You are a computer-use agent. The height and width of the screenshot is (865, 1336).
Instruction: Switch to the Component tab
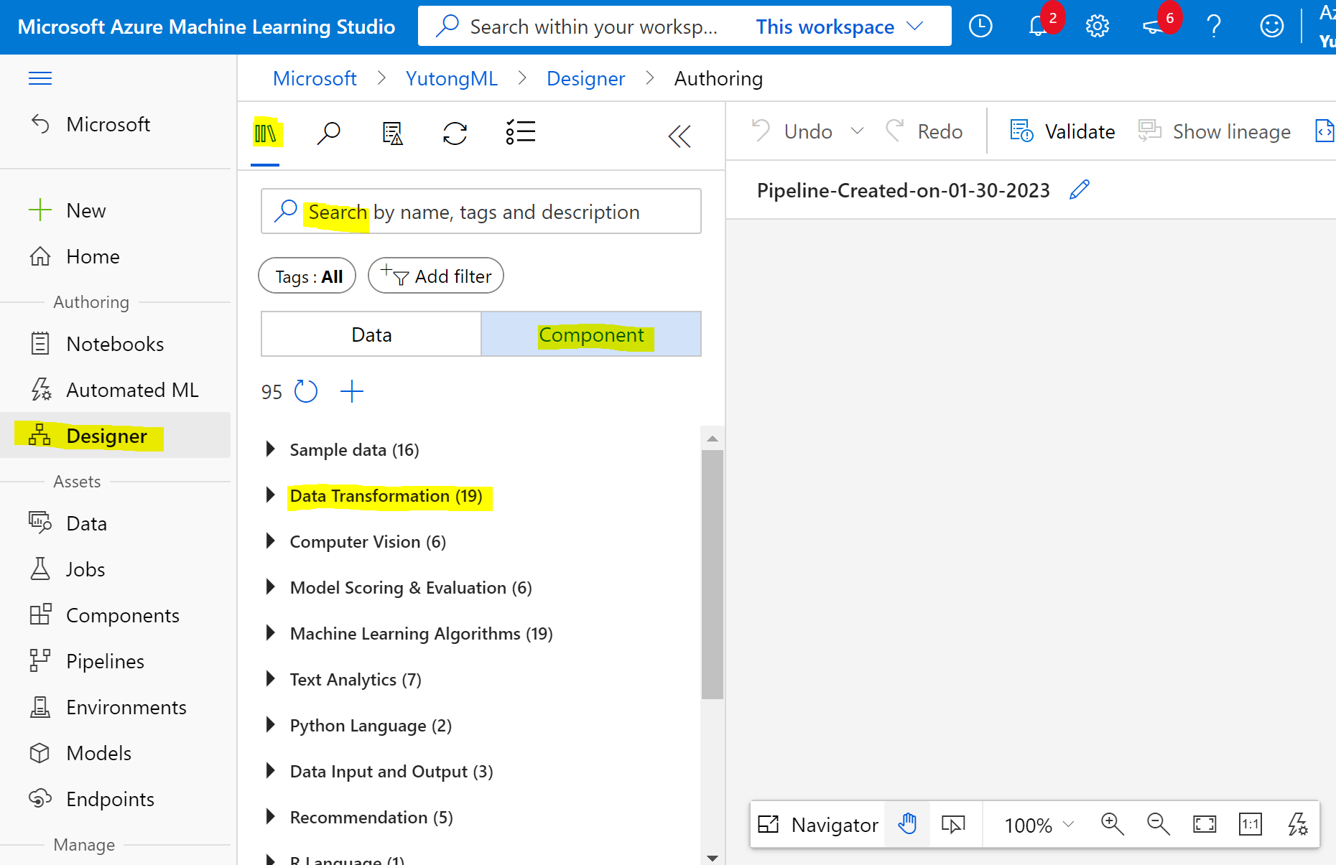coord(591,335)
